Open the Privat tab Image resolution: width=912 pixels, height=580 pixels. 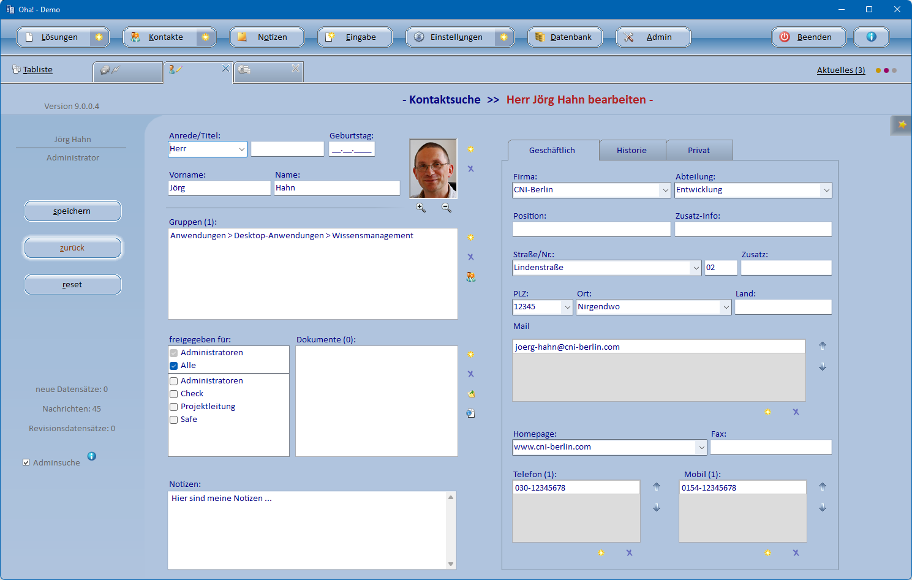pyautogui.click(x=698, y=150)
